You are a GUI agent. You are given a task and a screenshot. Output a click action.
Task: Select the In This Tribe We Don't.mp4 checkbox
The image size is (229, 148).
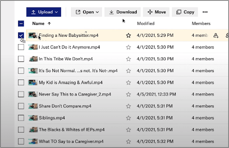21,59
